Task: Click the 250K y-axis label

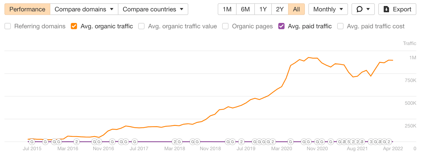Action: (x=410, y=126)
